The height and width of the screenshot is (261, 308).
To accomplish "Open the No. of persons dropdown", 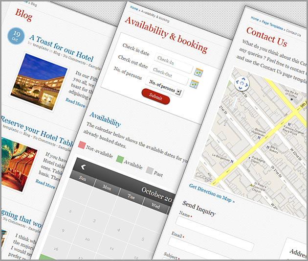I will pyautogui.click(x=165, y=87).
